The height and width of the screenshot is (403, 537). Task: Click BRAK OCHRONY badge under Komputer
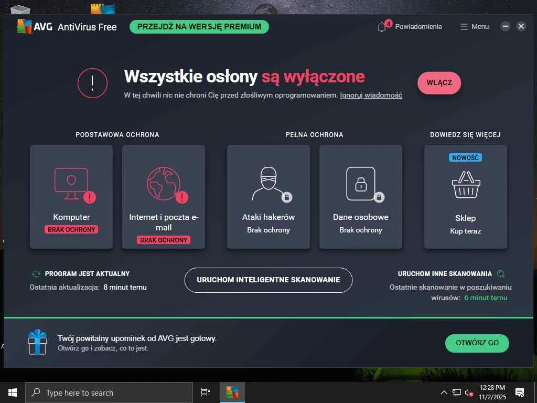71,230
